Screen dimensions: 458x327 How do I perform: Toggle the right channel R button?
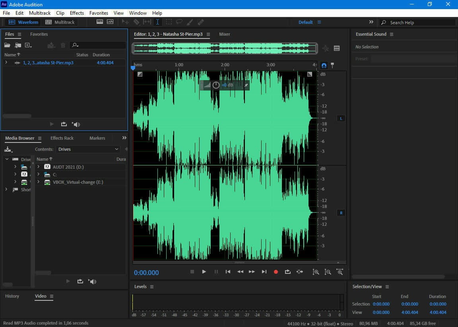pyautogui.click(x=341, y=213)
